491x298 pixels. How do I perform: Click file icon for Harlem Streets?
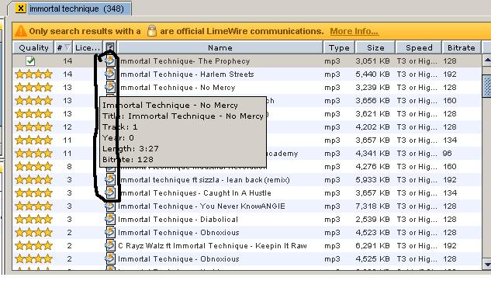coord(110,74)
